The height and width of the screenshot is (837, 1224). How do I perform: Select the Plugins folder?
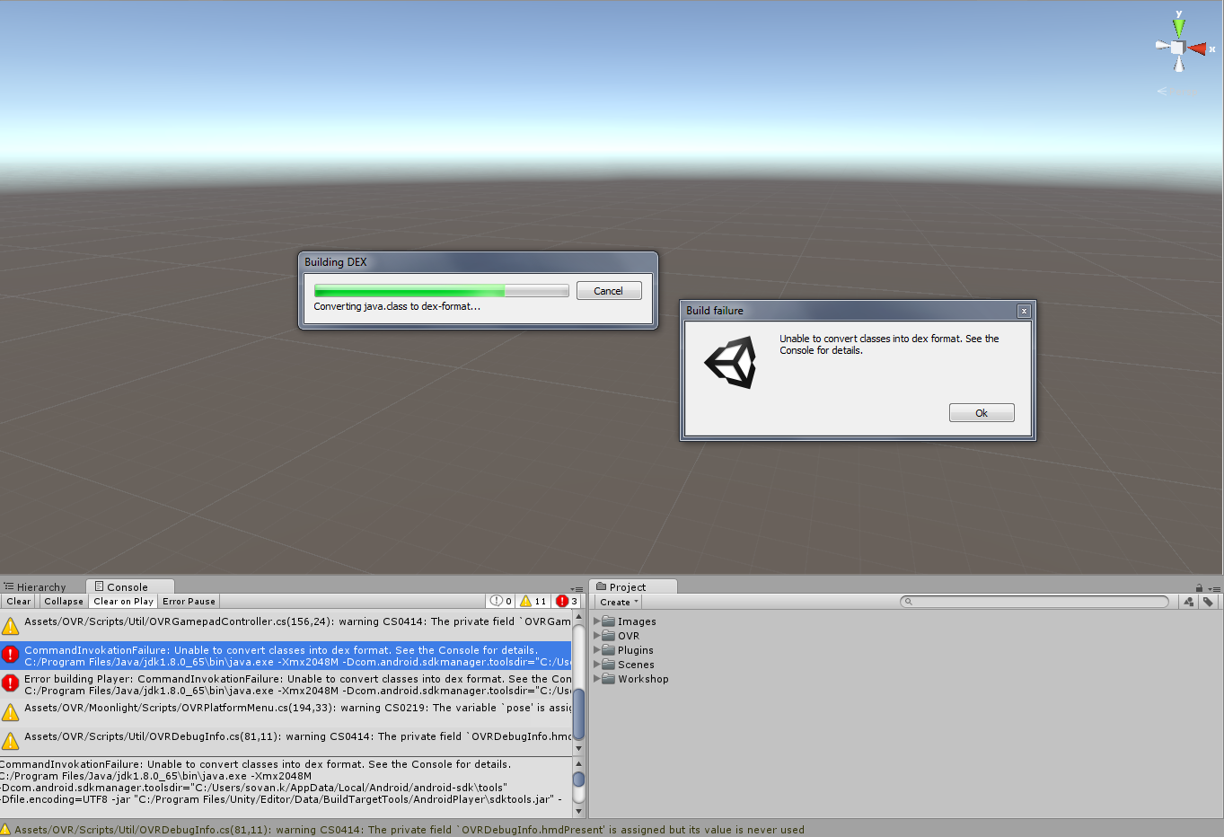[628, 650]
